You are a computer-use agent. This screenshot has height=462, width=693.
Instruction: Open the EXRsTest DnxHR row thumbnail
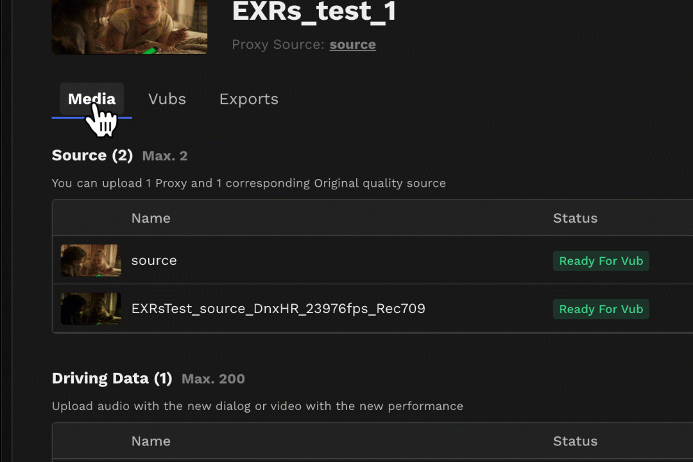pyautogui.click(x=90, y=309)
